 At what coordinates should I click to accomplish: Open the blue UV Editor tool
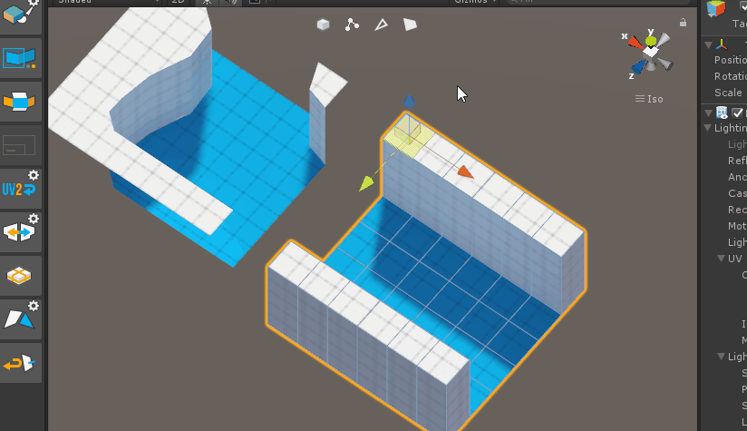pyautogui.click(x=19, y=58)
